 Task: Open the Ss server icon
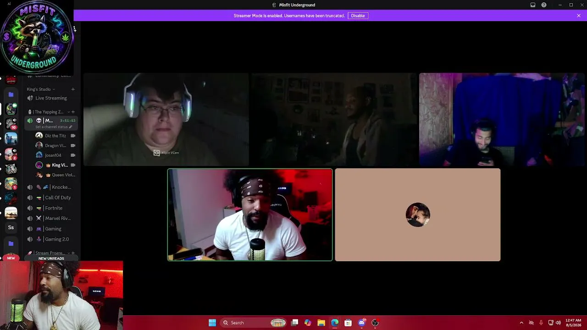(11, 227)
